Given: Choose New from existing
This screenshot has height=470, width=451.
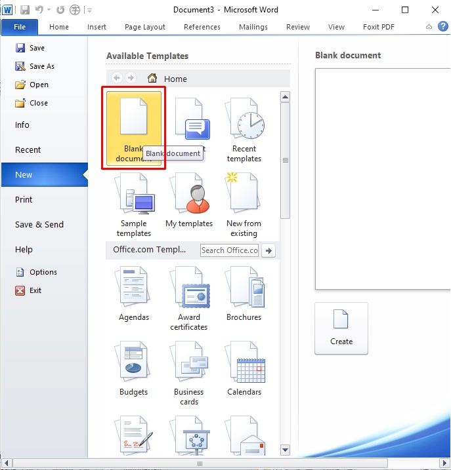Looking at the screenshot, I should tap(244, 205).
